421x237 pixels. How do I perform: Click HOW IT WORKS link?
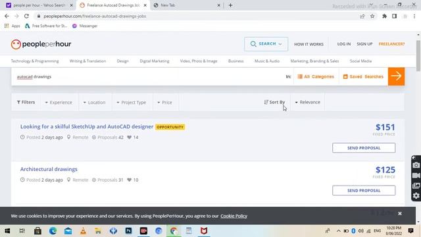[309, 44]
